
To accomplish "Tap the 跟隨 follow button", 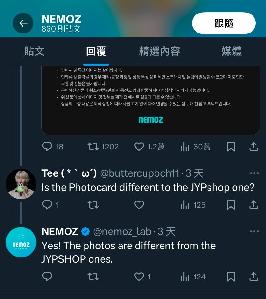I will [224, 23].
